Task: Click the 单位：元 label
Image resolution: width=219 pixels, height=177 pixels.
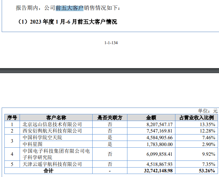Action: click(208, 111)
